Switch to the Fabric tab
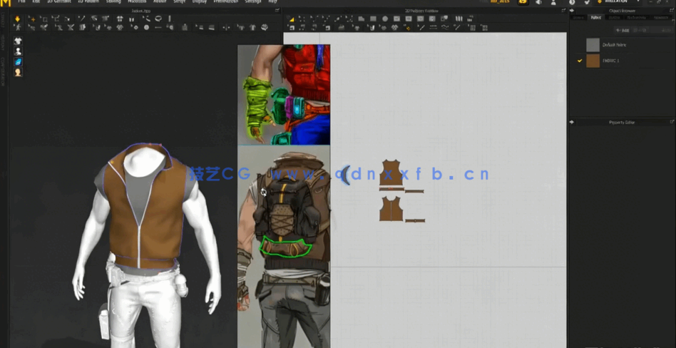The width and height of the screenshot is (676, 348). (596, 18)
